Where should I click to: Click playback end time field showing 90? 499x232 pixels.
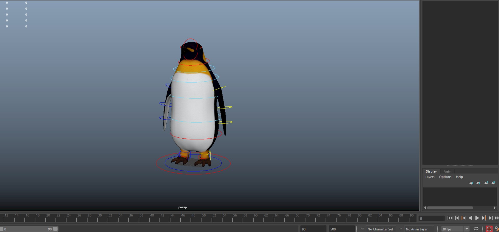[x=313, y=229]
